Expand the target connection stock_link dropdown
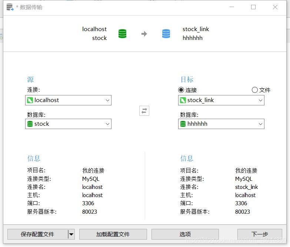Viewport: 290px width, 247px height. [x=260, y=100]
